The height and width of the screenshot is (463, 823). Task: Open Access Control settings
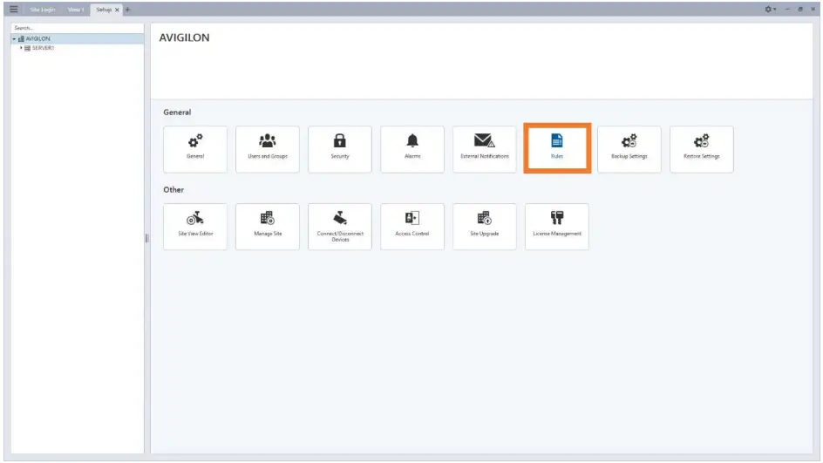[412, 226]
